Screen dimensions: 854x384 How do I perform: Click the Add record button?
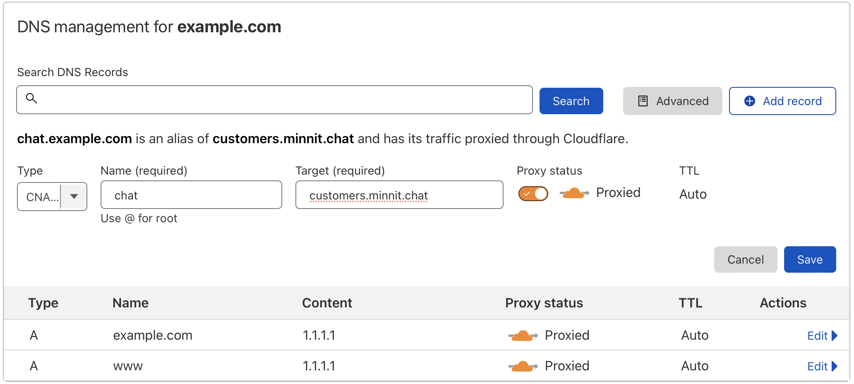point(782,101)
